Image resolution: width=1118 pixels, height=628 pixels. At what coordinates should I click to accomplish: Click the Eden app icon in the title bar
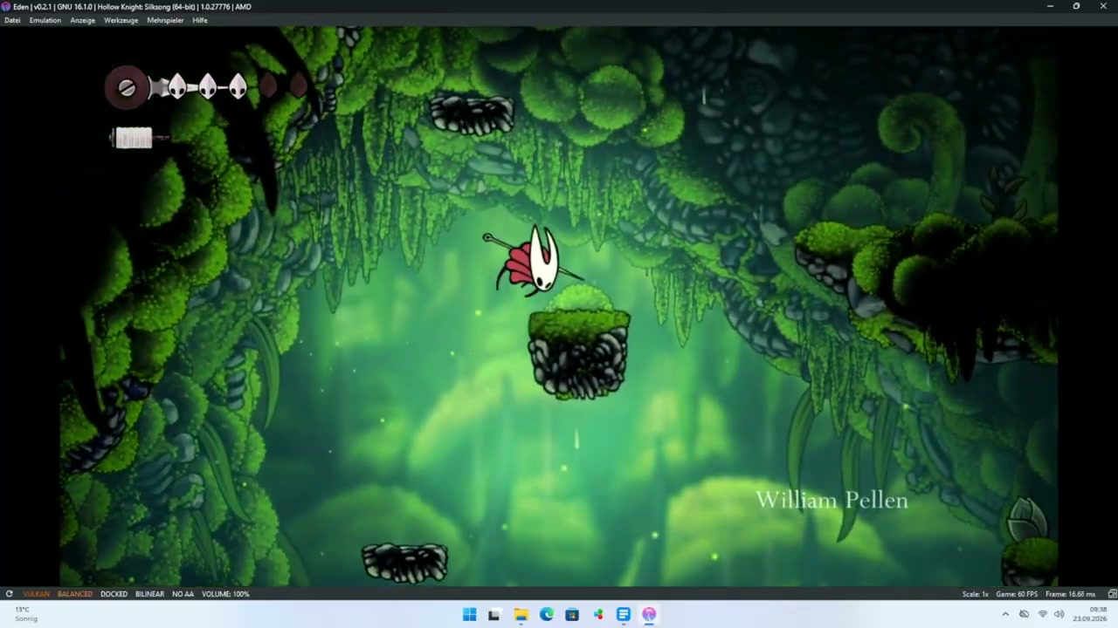click(x=6, y=6)
